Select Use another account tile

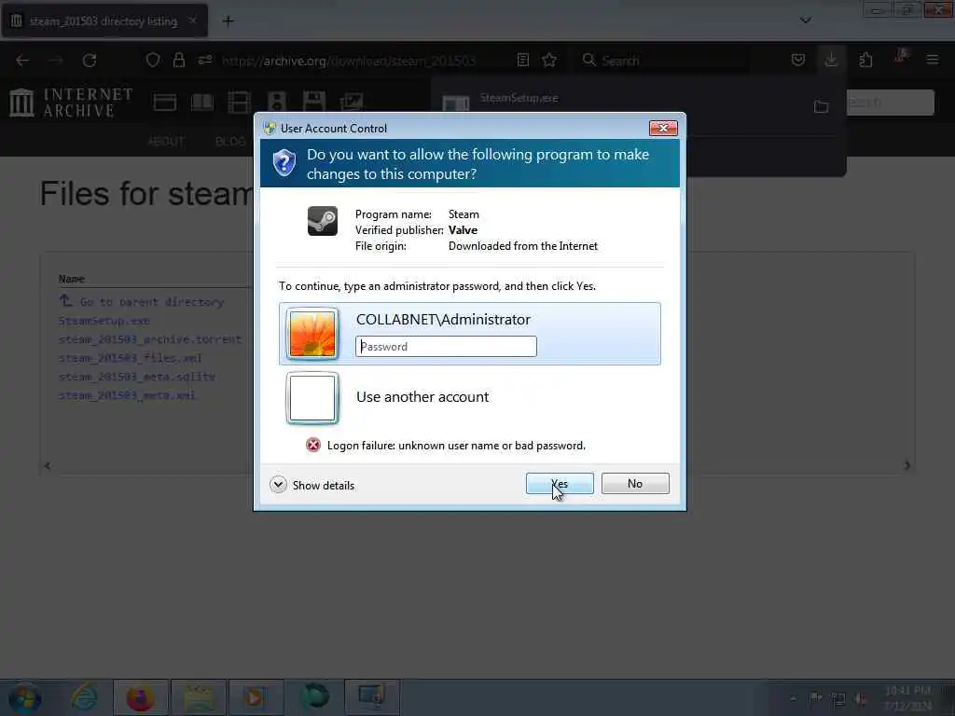[470, 397]
